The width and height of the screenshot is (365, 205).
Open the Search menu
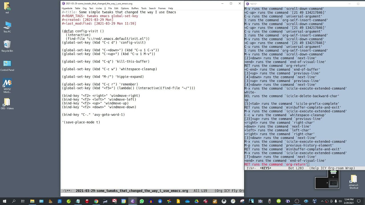[152, 8]
